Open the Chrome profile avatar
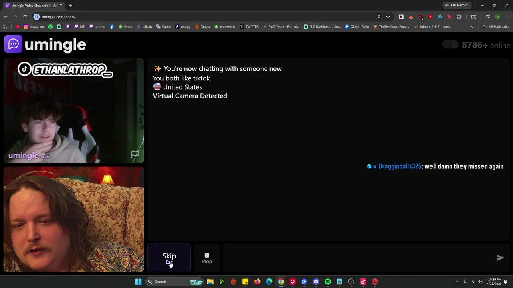 (x=497, y=17)
